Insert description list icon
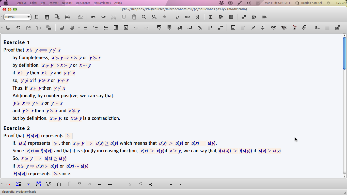This screenshot has width=347, height=195. coord(116,28)
